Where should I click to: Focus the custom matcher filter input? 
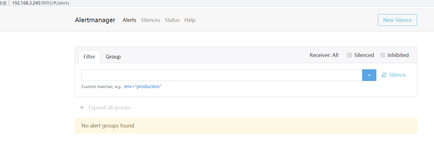tap(222, 75)
